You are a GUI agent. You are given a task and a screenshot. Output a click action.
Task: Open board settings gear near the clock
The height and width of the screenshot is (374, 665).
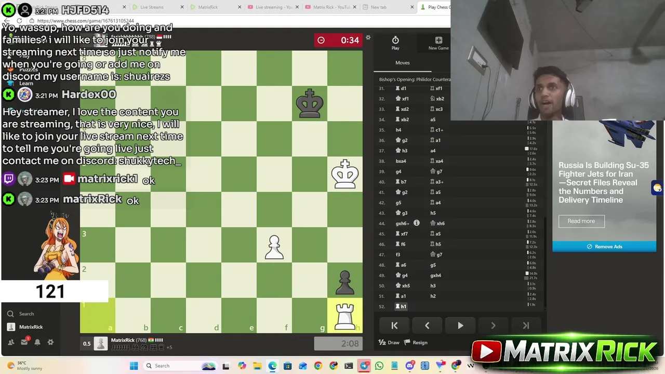pyautogui.click(x=368, y=37)
